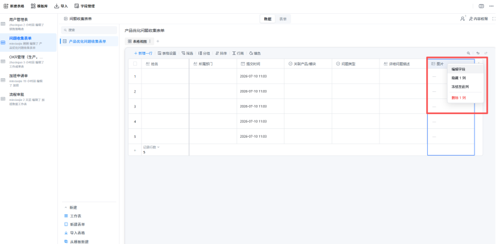
Task: Open the 排序 sort tool
Action: [x=221, y=53]
